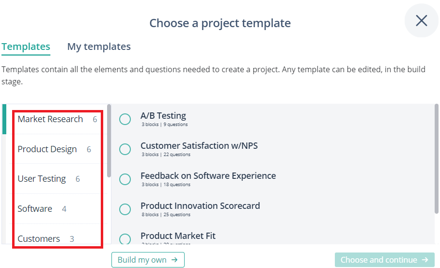
Task: Click the Product Innovation Scorecard title
Action: pyautogui.click(x=200, y=205)
